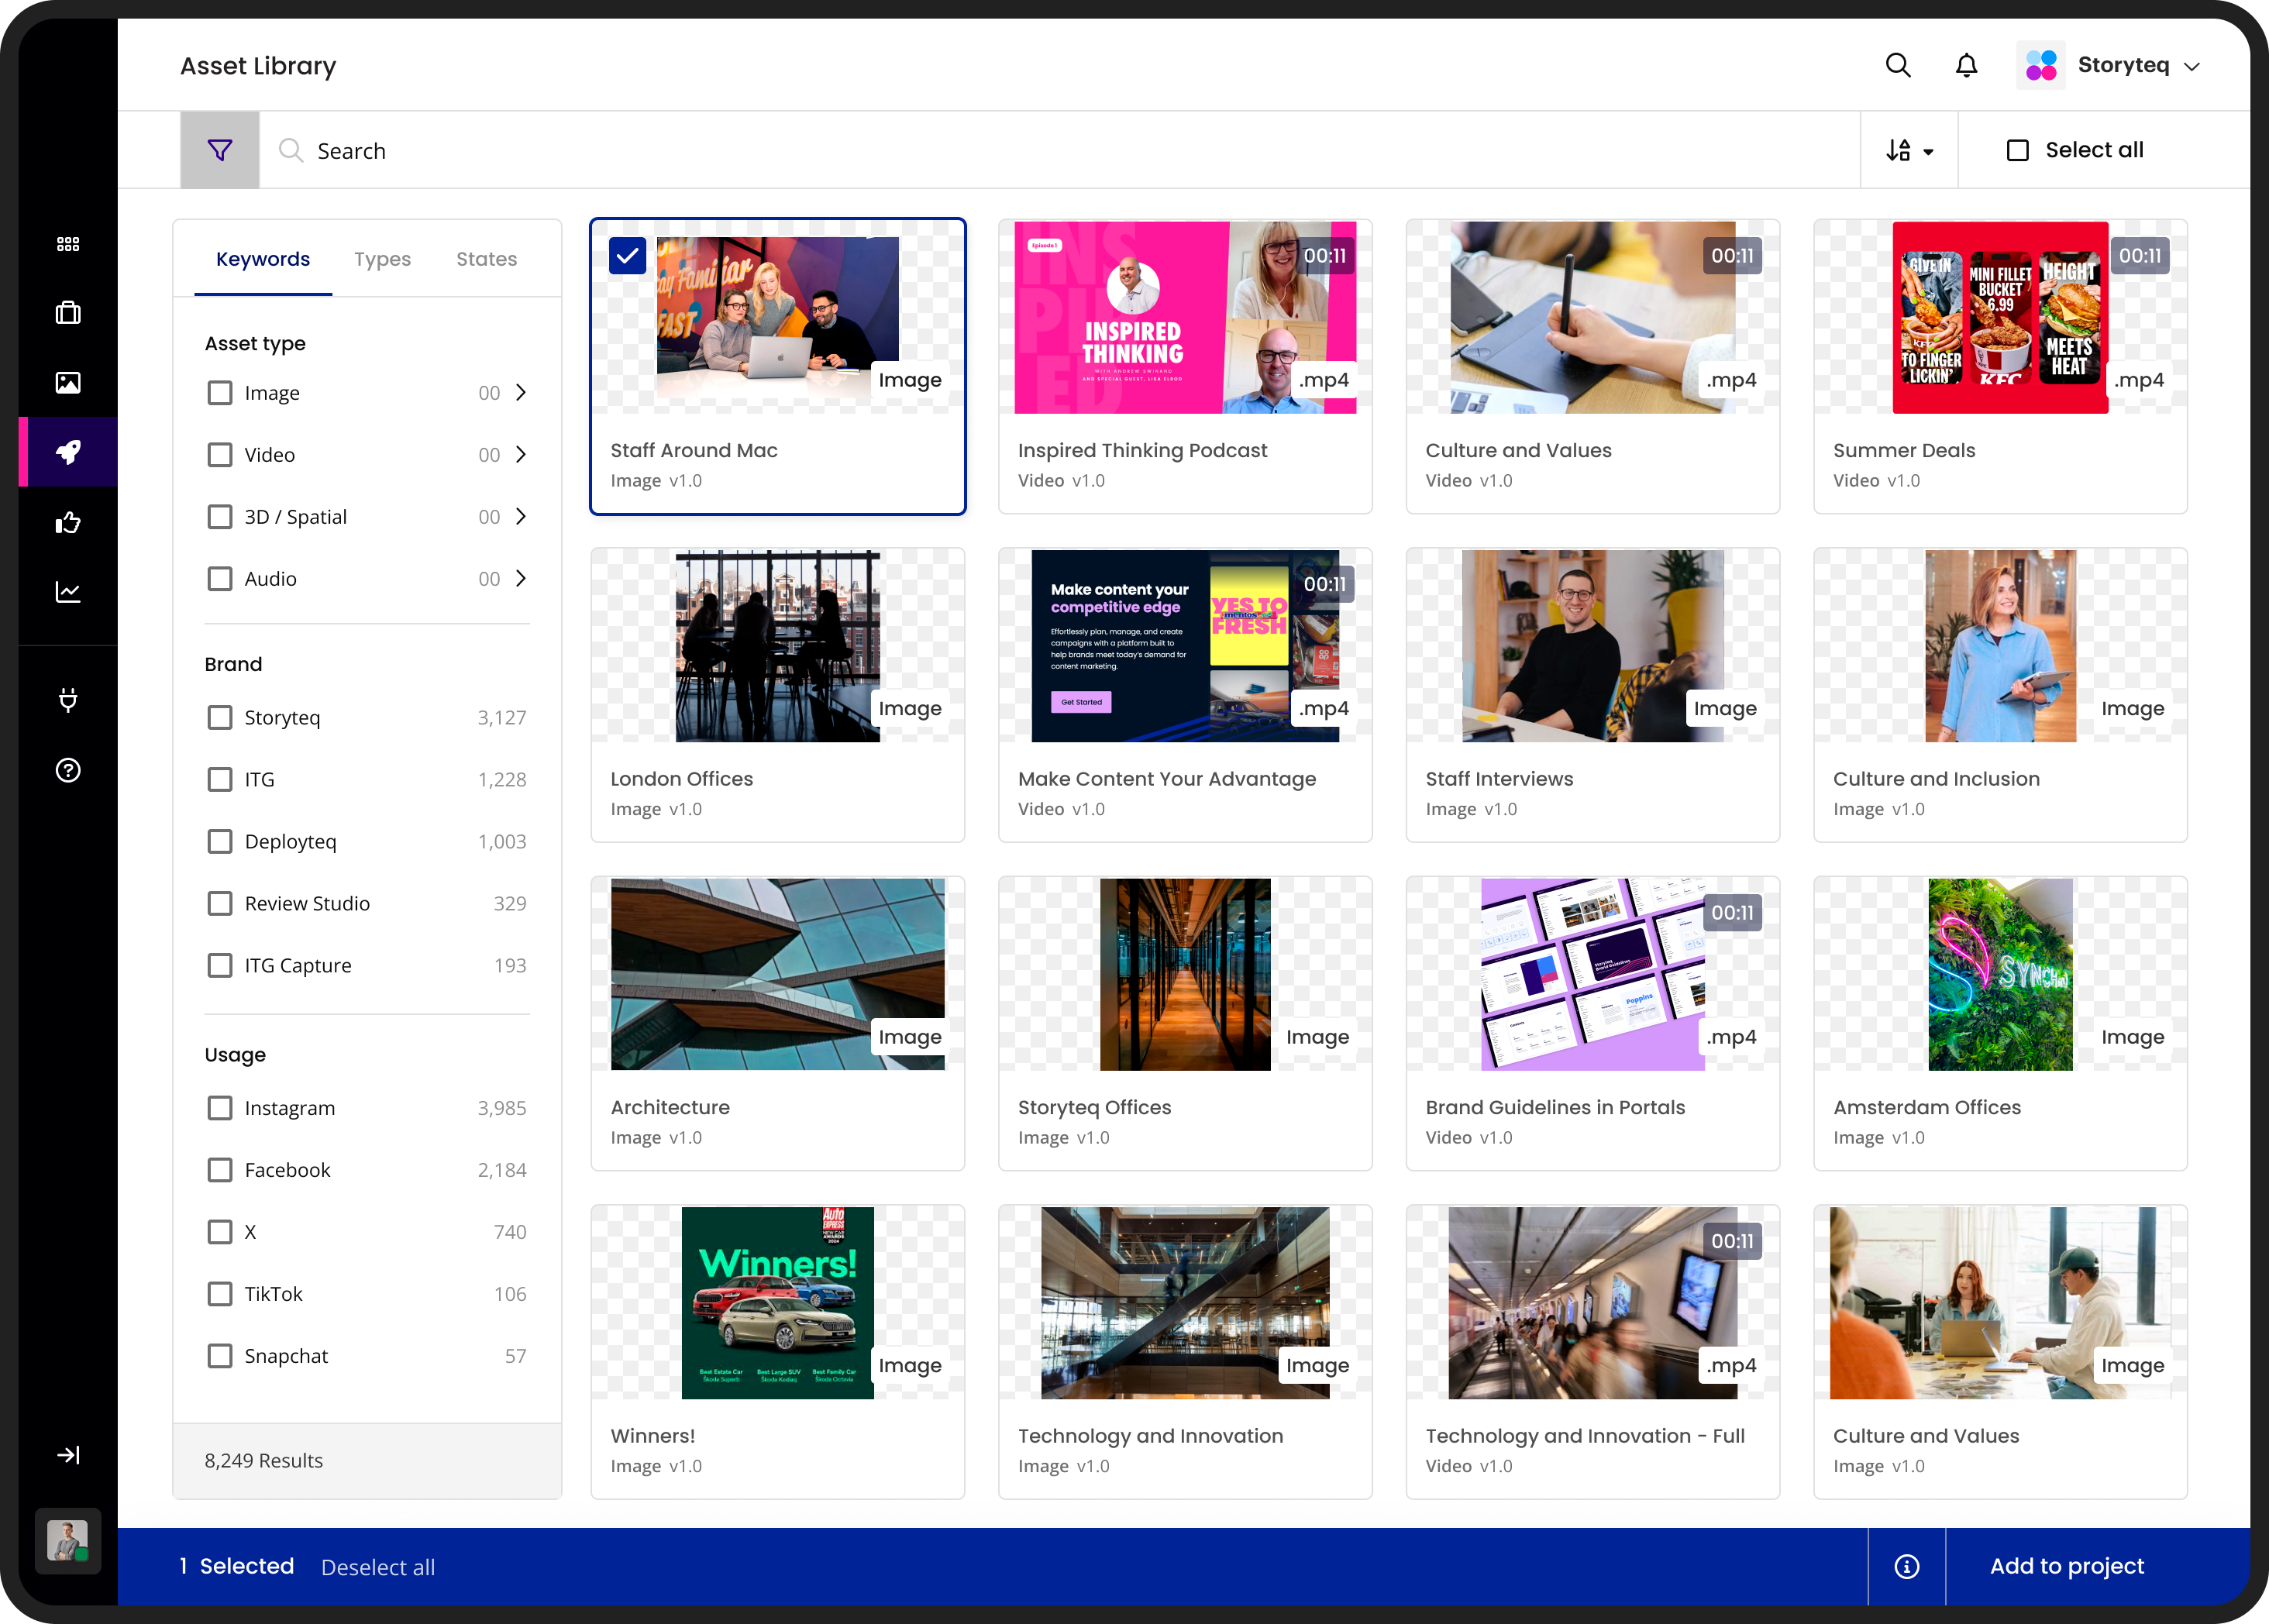Screen dimensions: 2269x1624
Task: Expand the Video asset type chevron
Action: coord(520,454)
